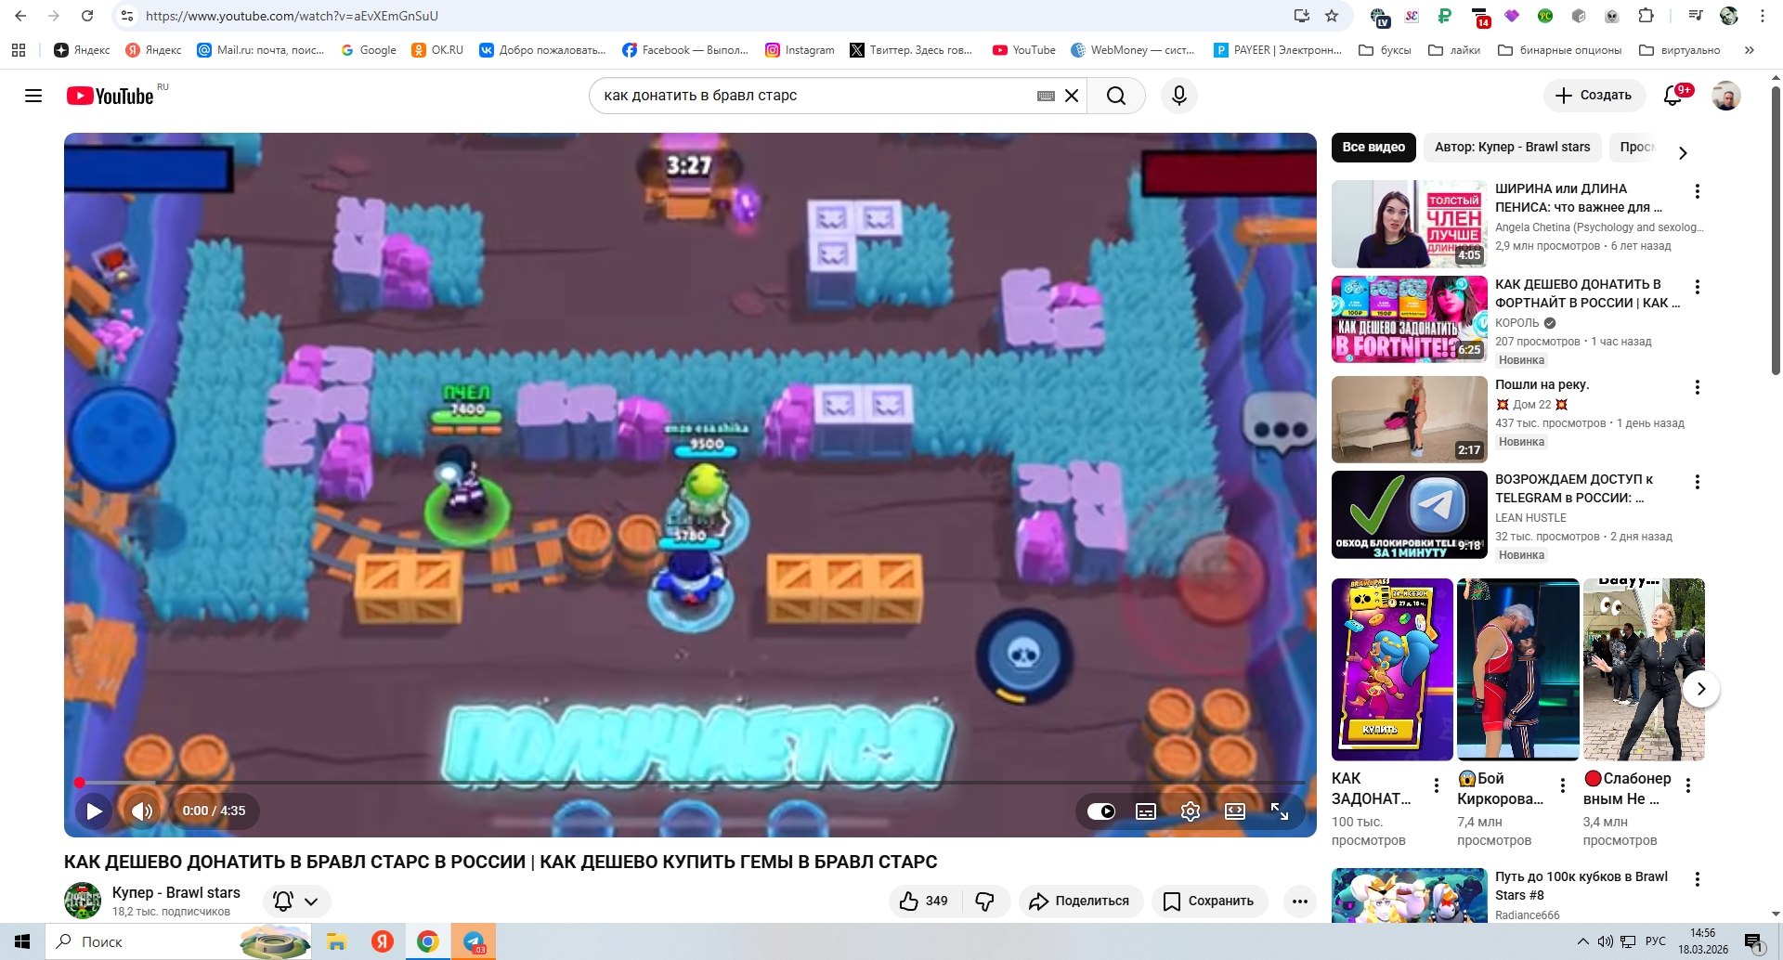Open video settings gear
Viewport: 1783px width, 960px height.
1190,811
